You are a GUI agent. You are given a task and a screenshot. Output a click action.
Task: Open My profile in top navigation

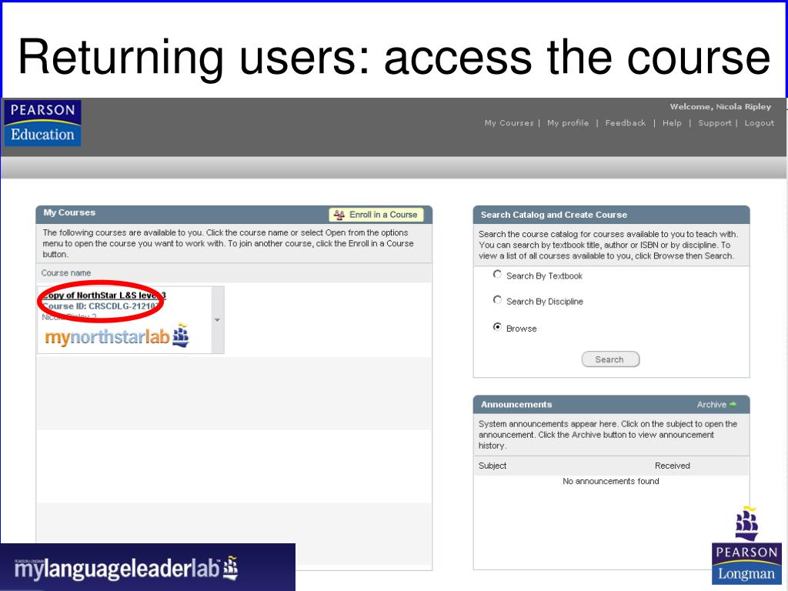point(568,122)
